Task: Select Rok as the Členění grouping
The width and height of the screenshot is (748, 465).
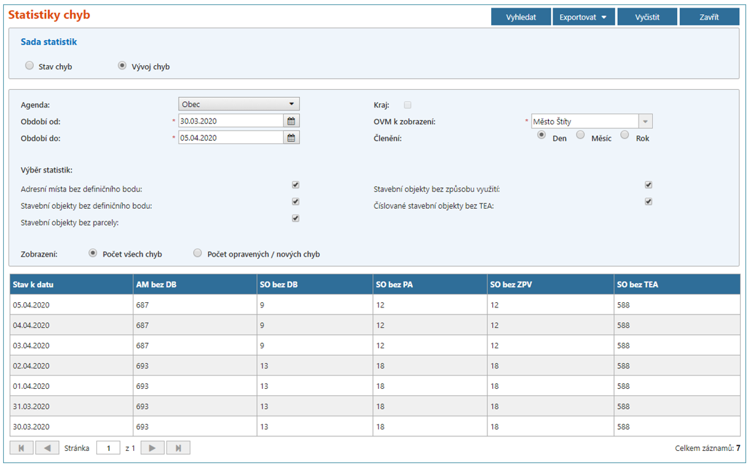Action: [625, 136]
